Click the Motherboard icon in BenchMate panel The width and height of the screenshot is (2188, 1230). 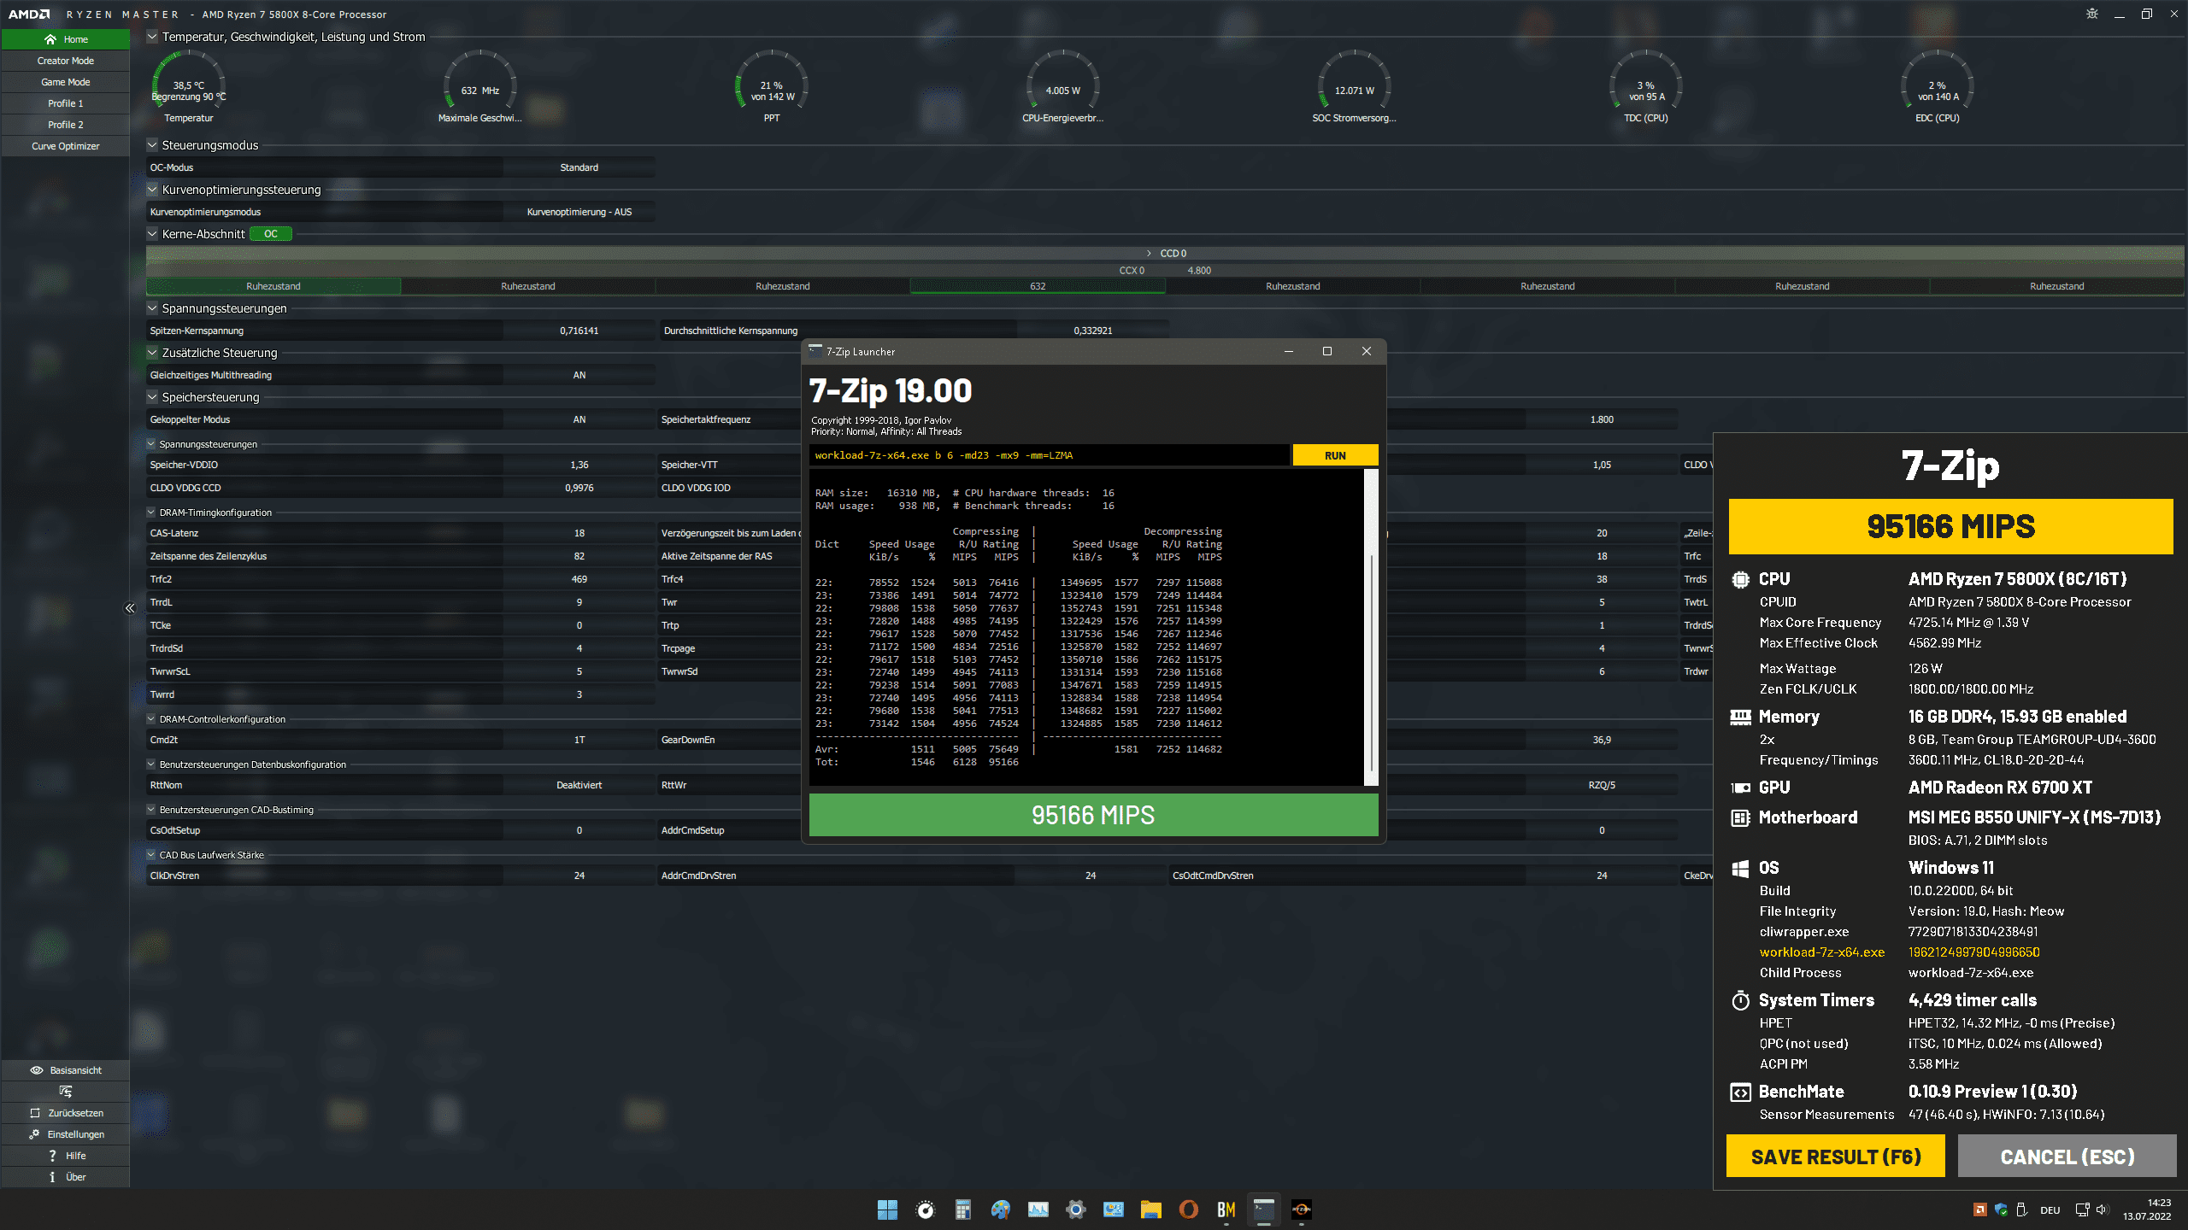tap(1740, 817)
